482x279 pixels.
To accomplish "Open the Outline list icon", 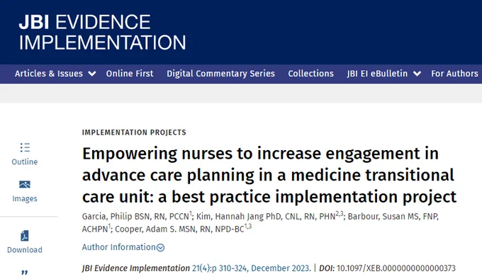I will click(25, 147).
